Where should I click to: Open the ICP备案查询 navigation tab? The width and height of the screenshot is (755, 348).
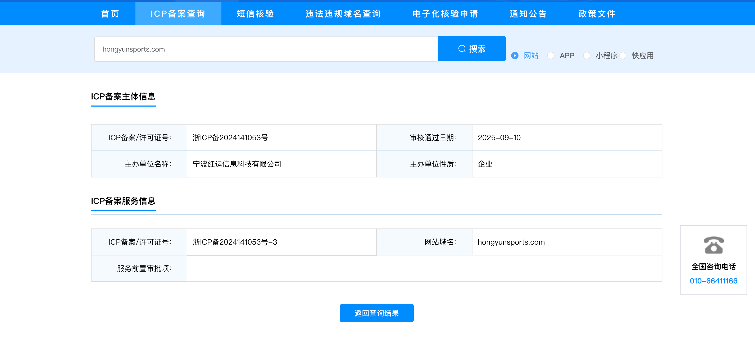coord(178,14)
